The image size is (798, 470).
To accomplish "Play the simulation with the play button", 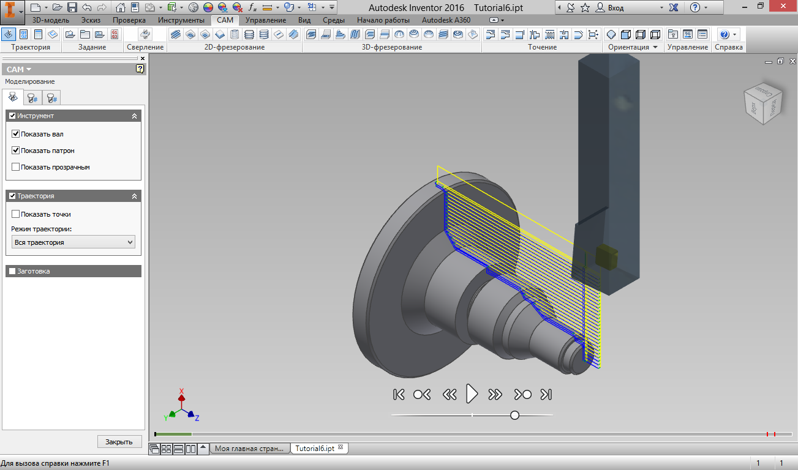I will (x=472, y=394).
